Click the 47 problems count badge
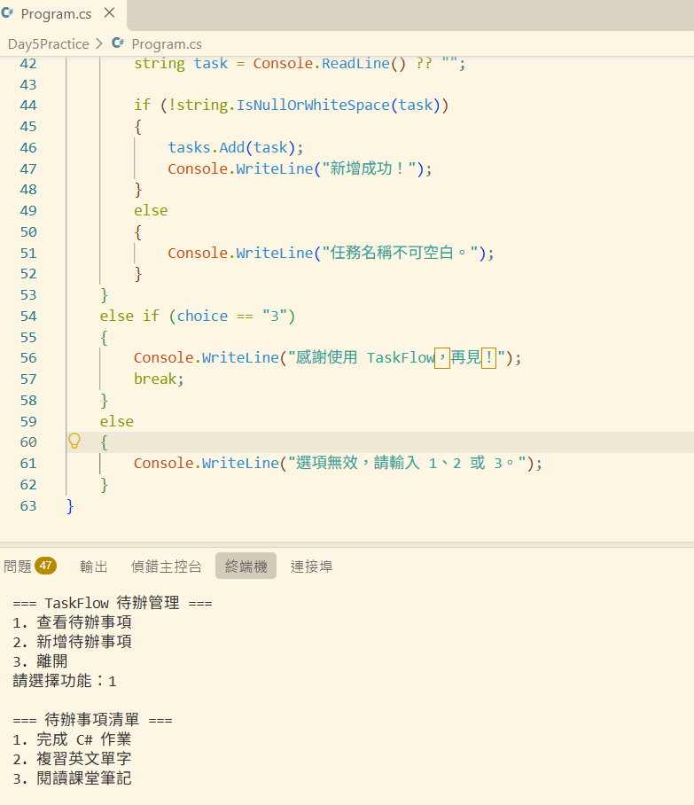The width and height of the screenshot is (694, 805). (x=46, y=566)
